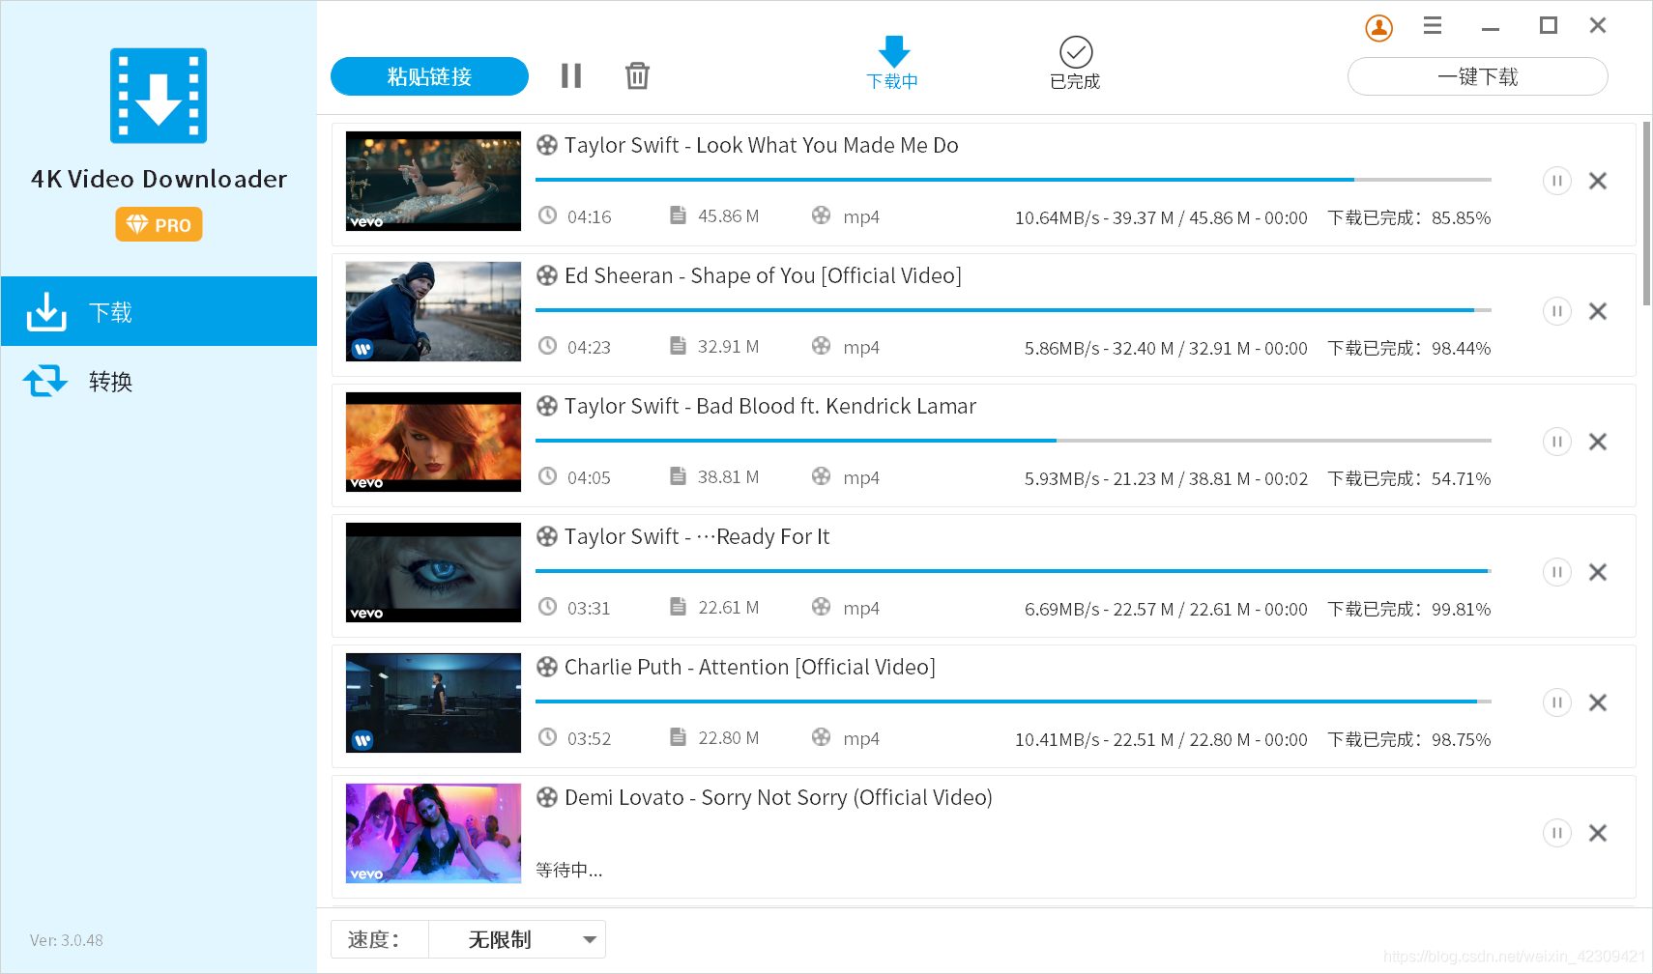Click the clock icon next to 04:16
Screen dimensions: 1653x974
pos(547,215)
